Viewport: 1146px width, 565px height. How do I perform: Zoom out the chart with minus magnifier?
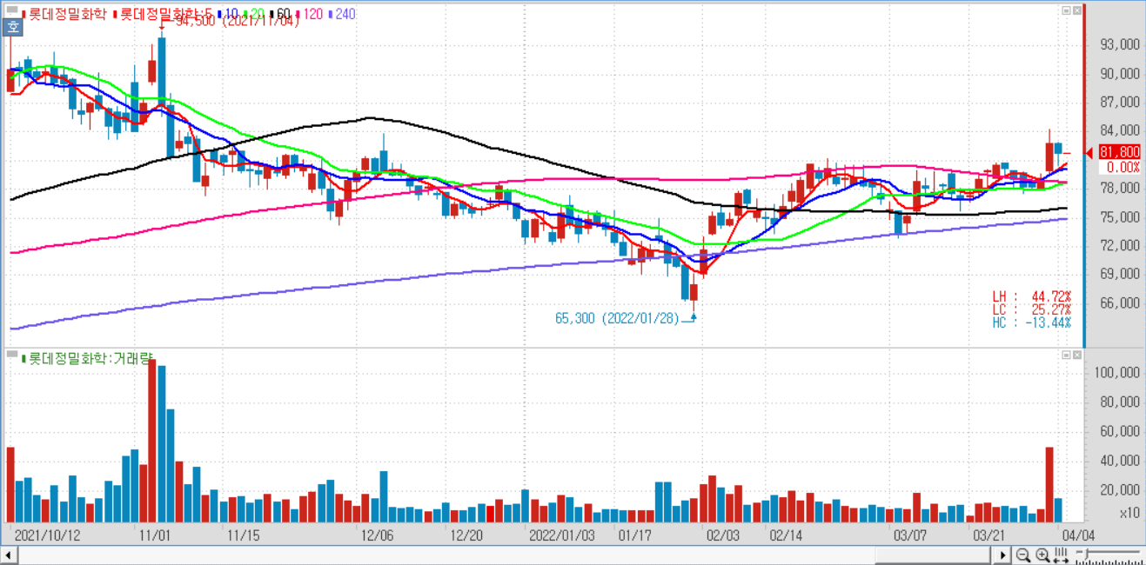[x=1023, y=555]
